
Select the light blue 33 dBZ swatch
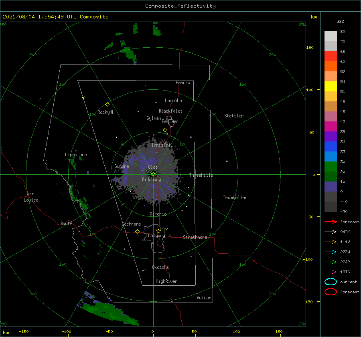click(331, 156)
